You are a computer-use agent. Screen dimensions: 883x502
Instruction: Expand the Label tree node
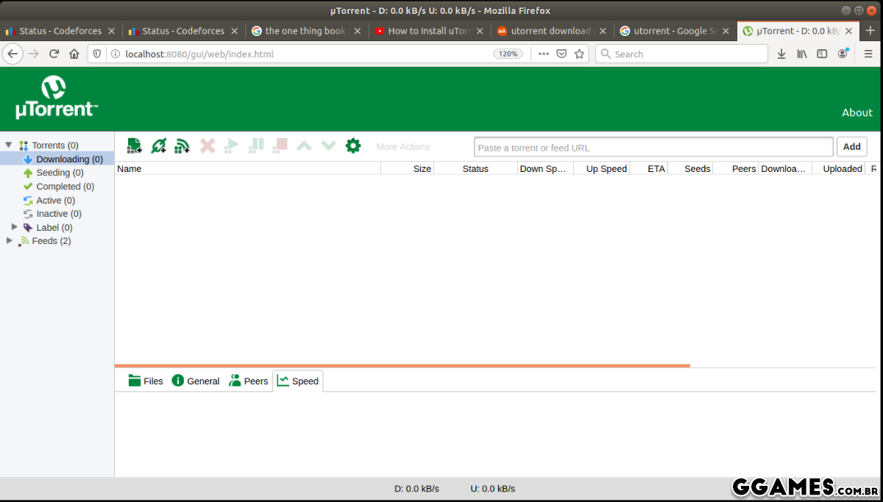pyautogui.click(x=15, y=227)
